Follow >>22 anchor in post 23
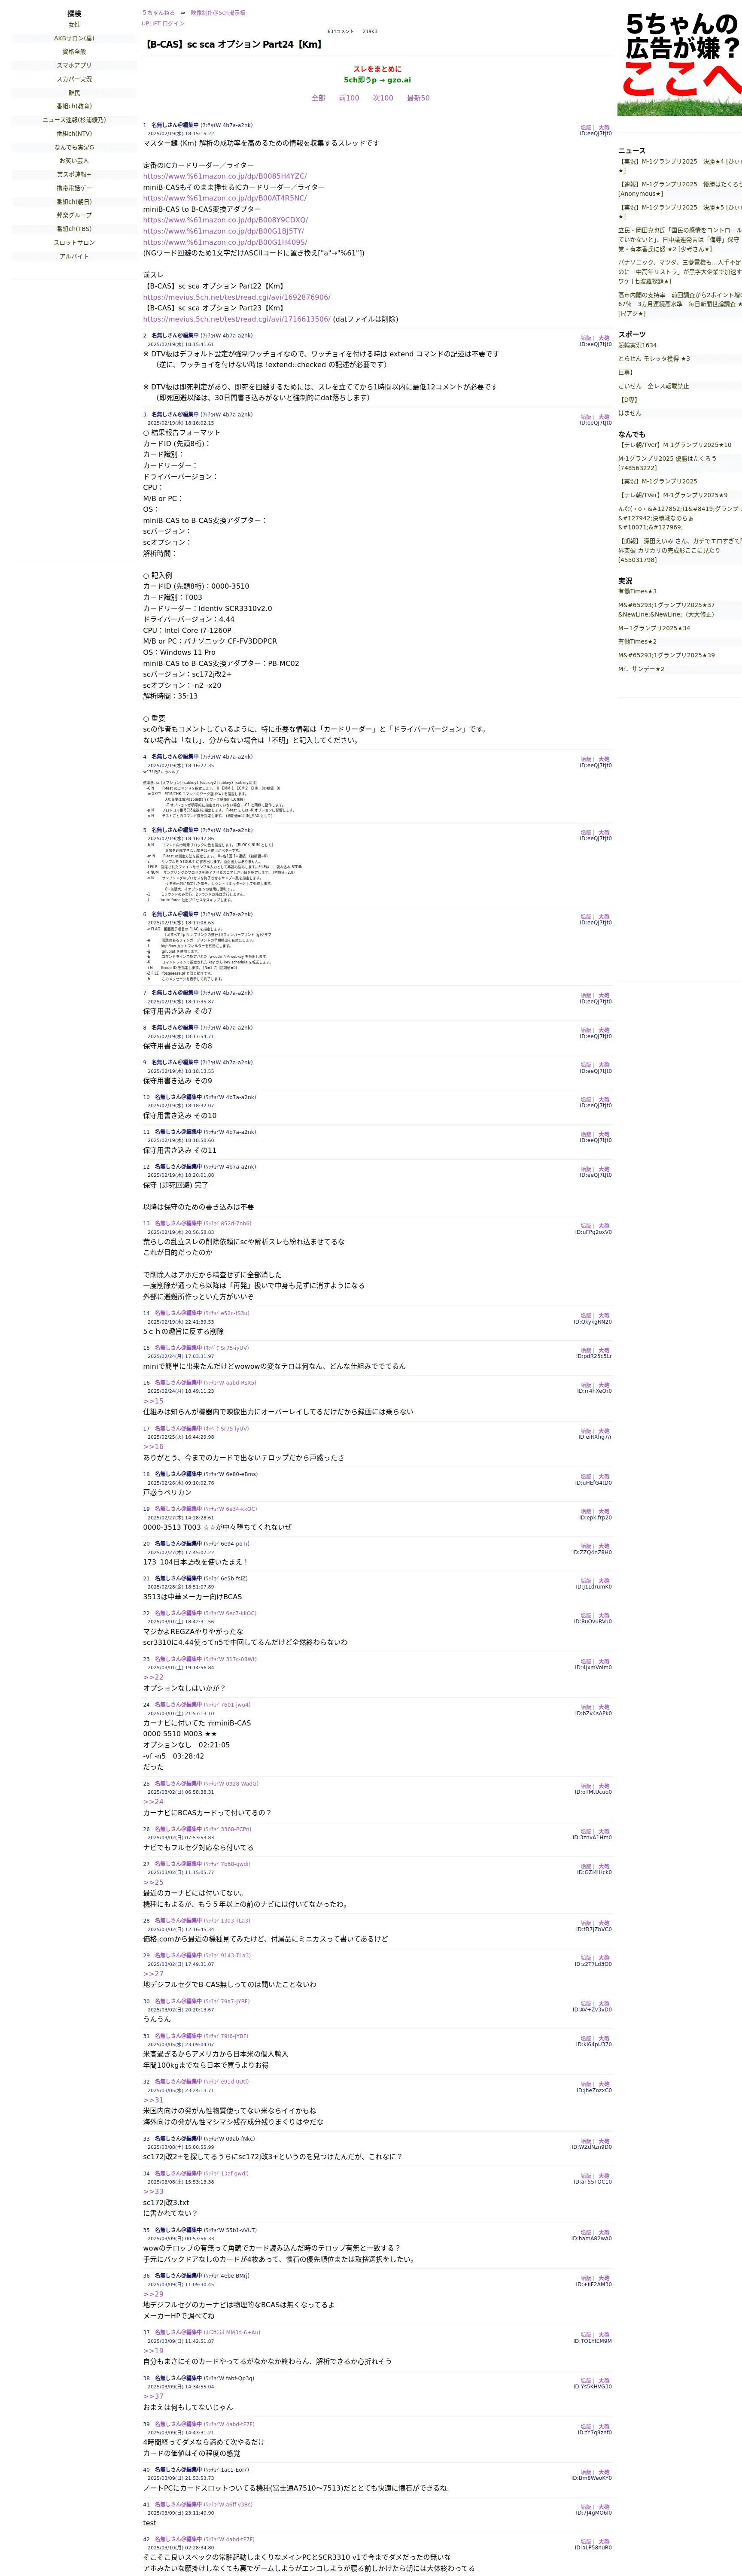The width and height of the screenshot is (742, 2576). [153, 1678]
